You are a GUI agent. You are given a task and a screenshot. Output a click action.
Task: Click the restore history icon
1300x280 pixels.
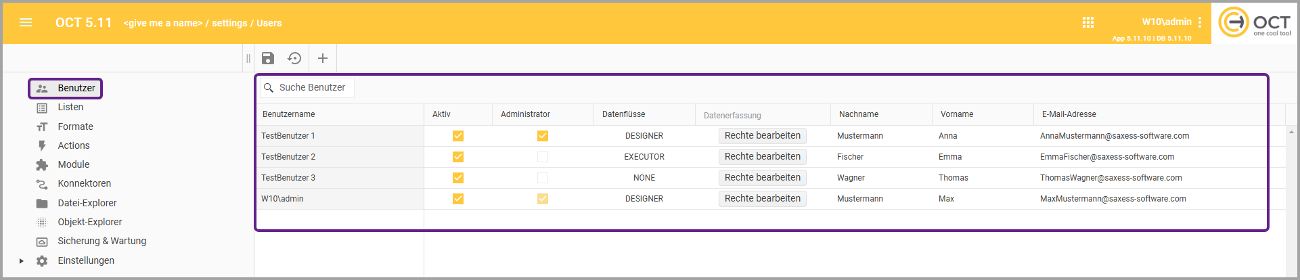(294, 58)
